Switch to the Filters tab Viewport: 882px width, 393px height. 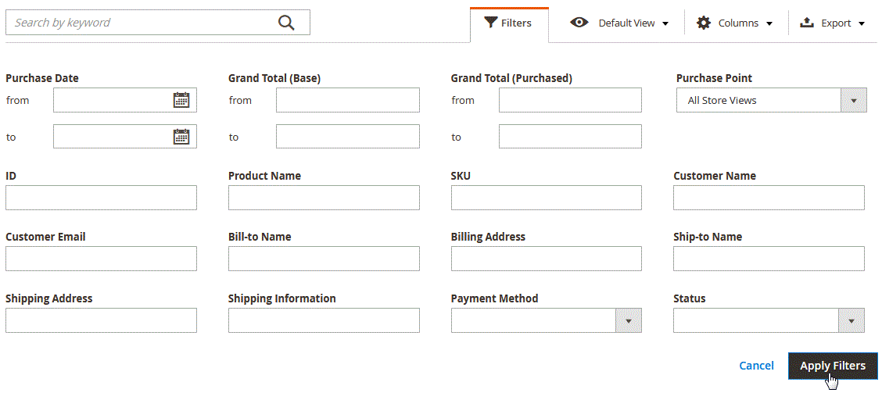509,23
